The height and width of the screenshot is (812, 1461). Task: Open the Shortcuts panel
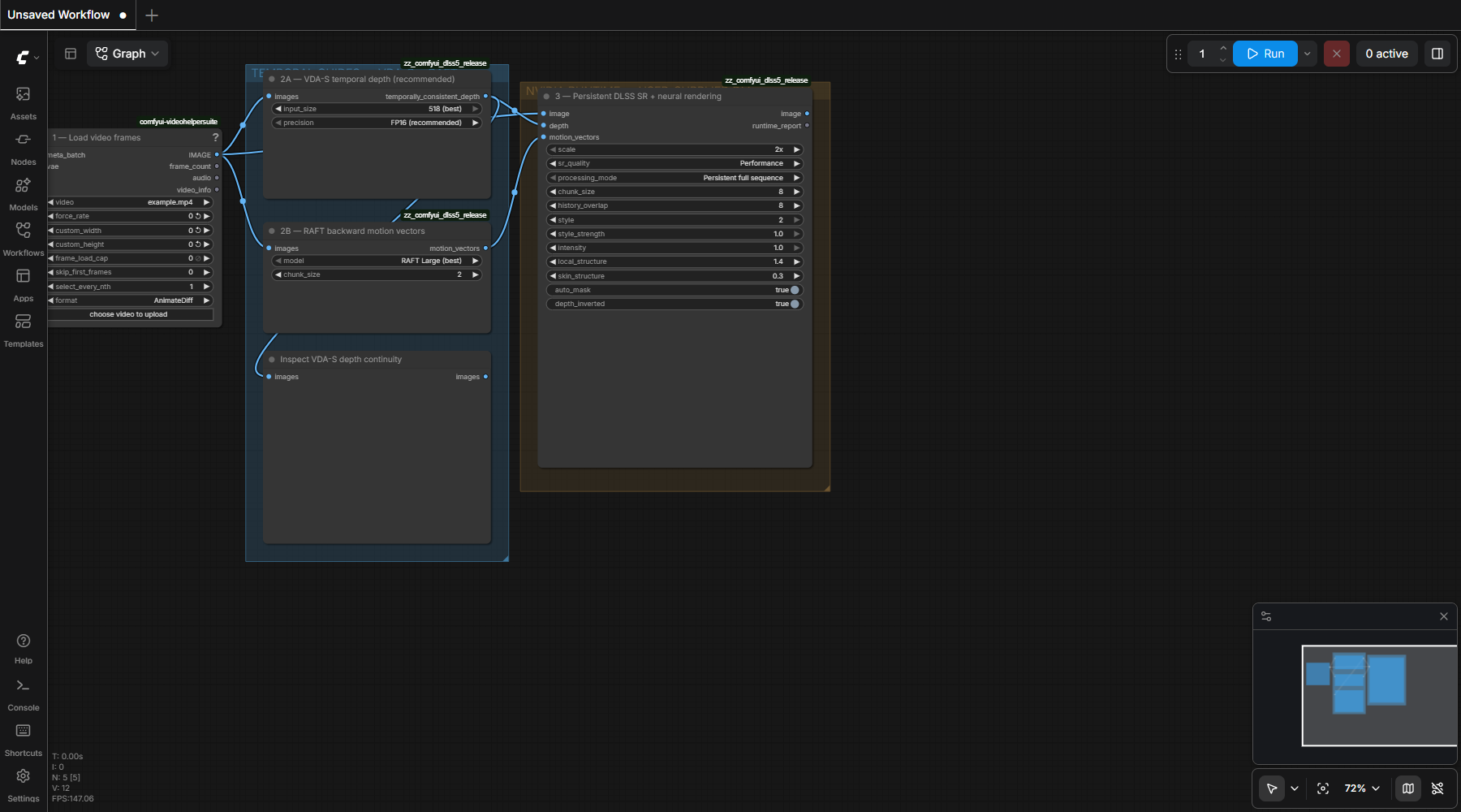point(23,740)
